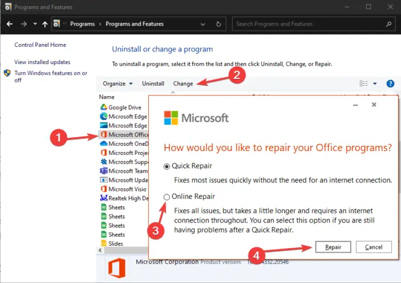401x283 pixels.
Task: Open the address bar history dropdown
Action: click(x=203, y=24)
